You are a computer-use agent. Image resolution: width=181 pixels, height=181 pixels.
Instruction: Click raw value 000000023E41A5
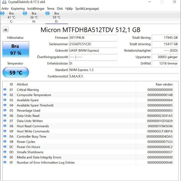(x=160, y=116)
